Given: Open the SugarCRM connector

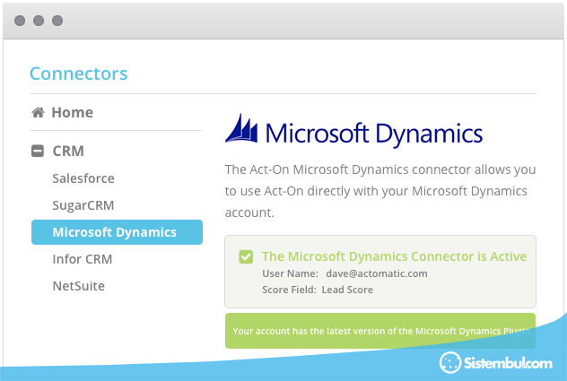Looking at the screenshot, I should pyautogui.click(x=83, y=205).
